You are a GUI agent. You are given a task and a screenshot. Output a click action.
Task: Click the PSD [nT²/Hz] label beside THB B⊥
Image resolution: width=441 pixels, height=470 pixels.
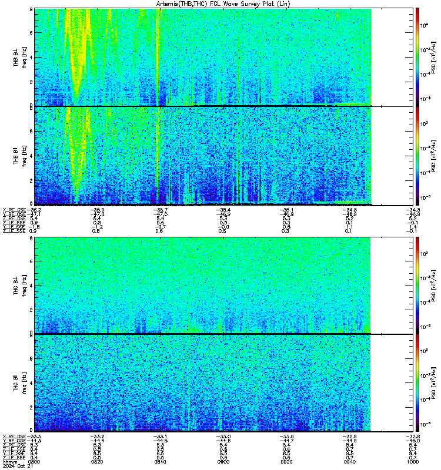(433, 58)
